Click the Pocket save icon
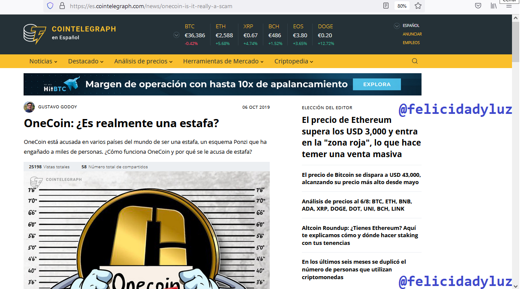 [x=478, y=6]
